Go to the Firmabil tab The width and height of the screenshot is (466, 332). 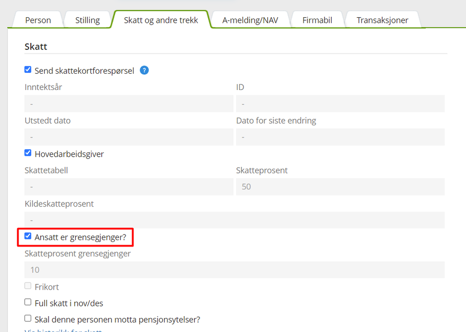coord(317,20)
